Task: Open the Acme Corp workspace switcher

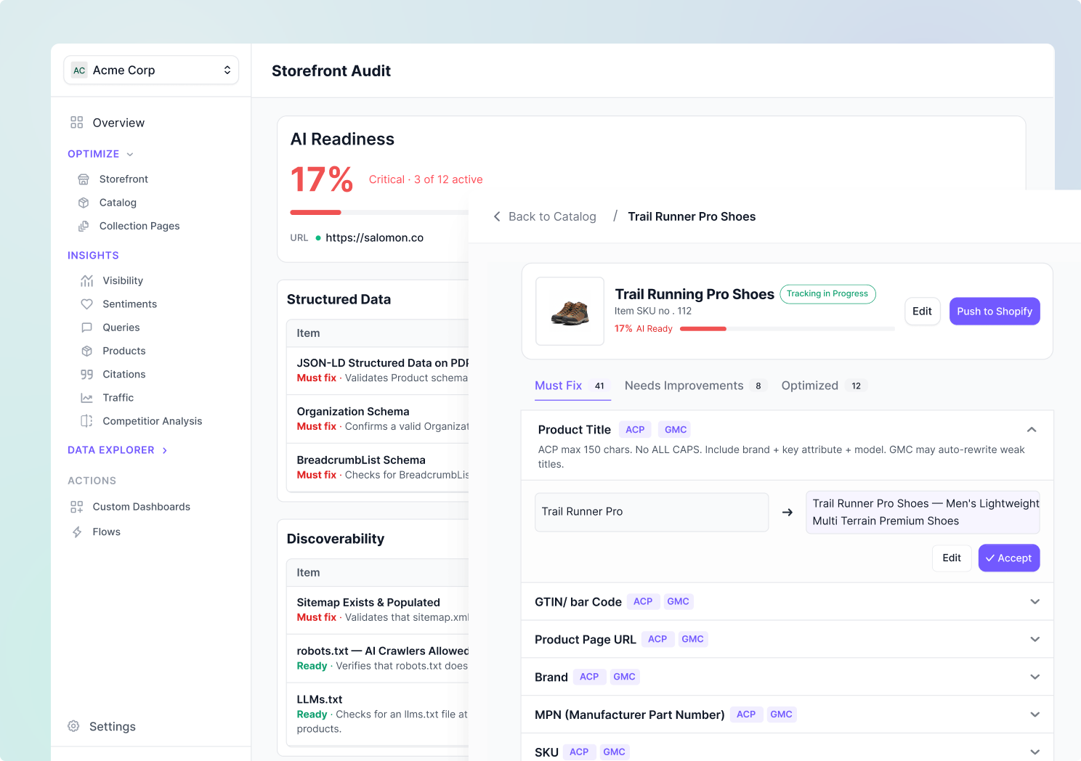Action: (x=151, y=70)
